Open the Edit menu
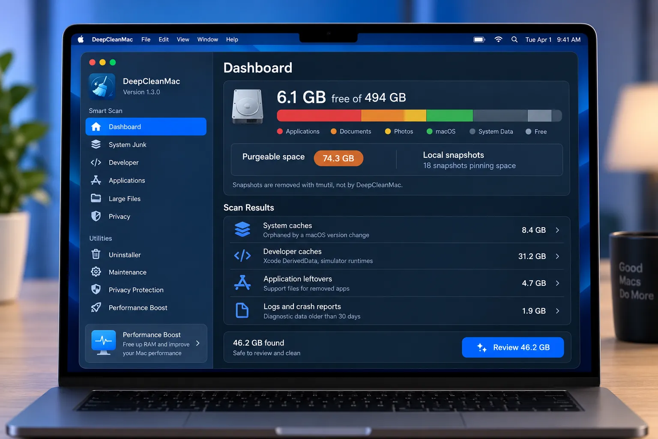This screenshot has width=658, height=439. click(164, 39)
